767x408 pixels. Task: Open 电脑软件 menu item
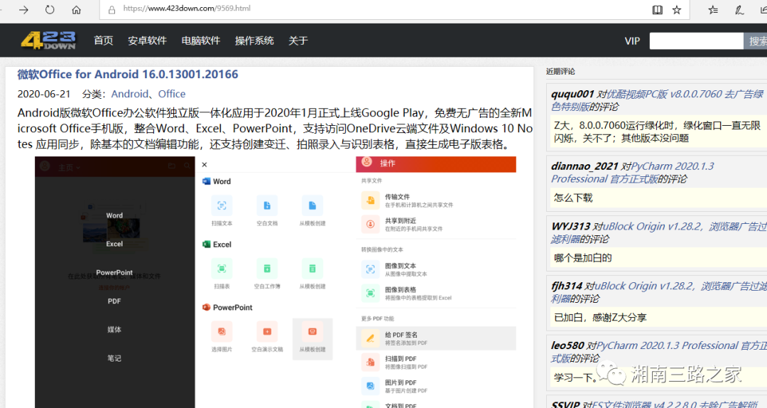tap(200, 41)
